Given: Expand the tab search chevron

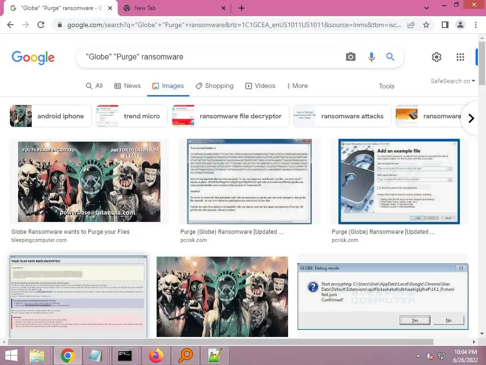Looking at the screenshot, I should click(x=427, y=8).
